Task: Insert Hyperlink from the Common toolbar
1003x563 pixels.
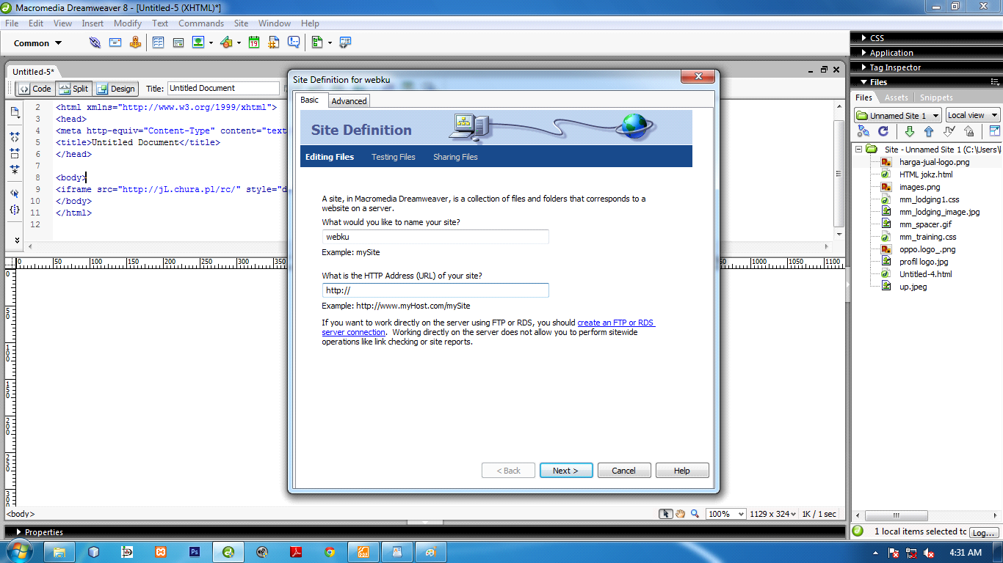Action: pyautogui.click(x=95, y=43)
